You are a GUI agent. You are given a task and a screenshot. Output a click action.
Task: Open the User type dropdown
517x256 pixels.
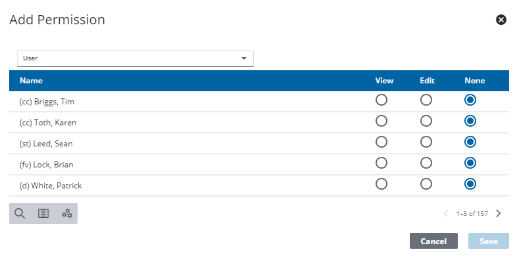pyautogui.click(x=135, y=58)
